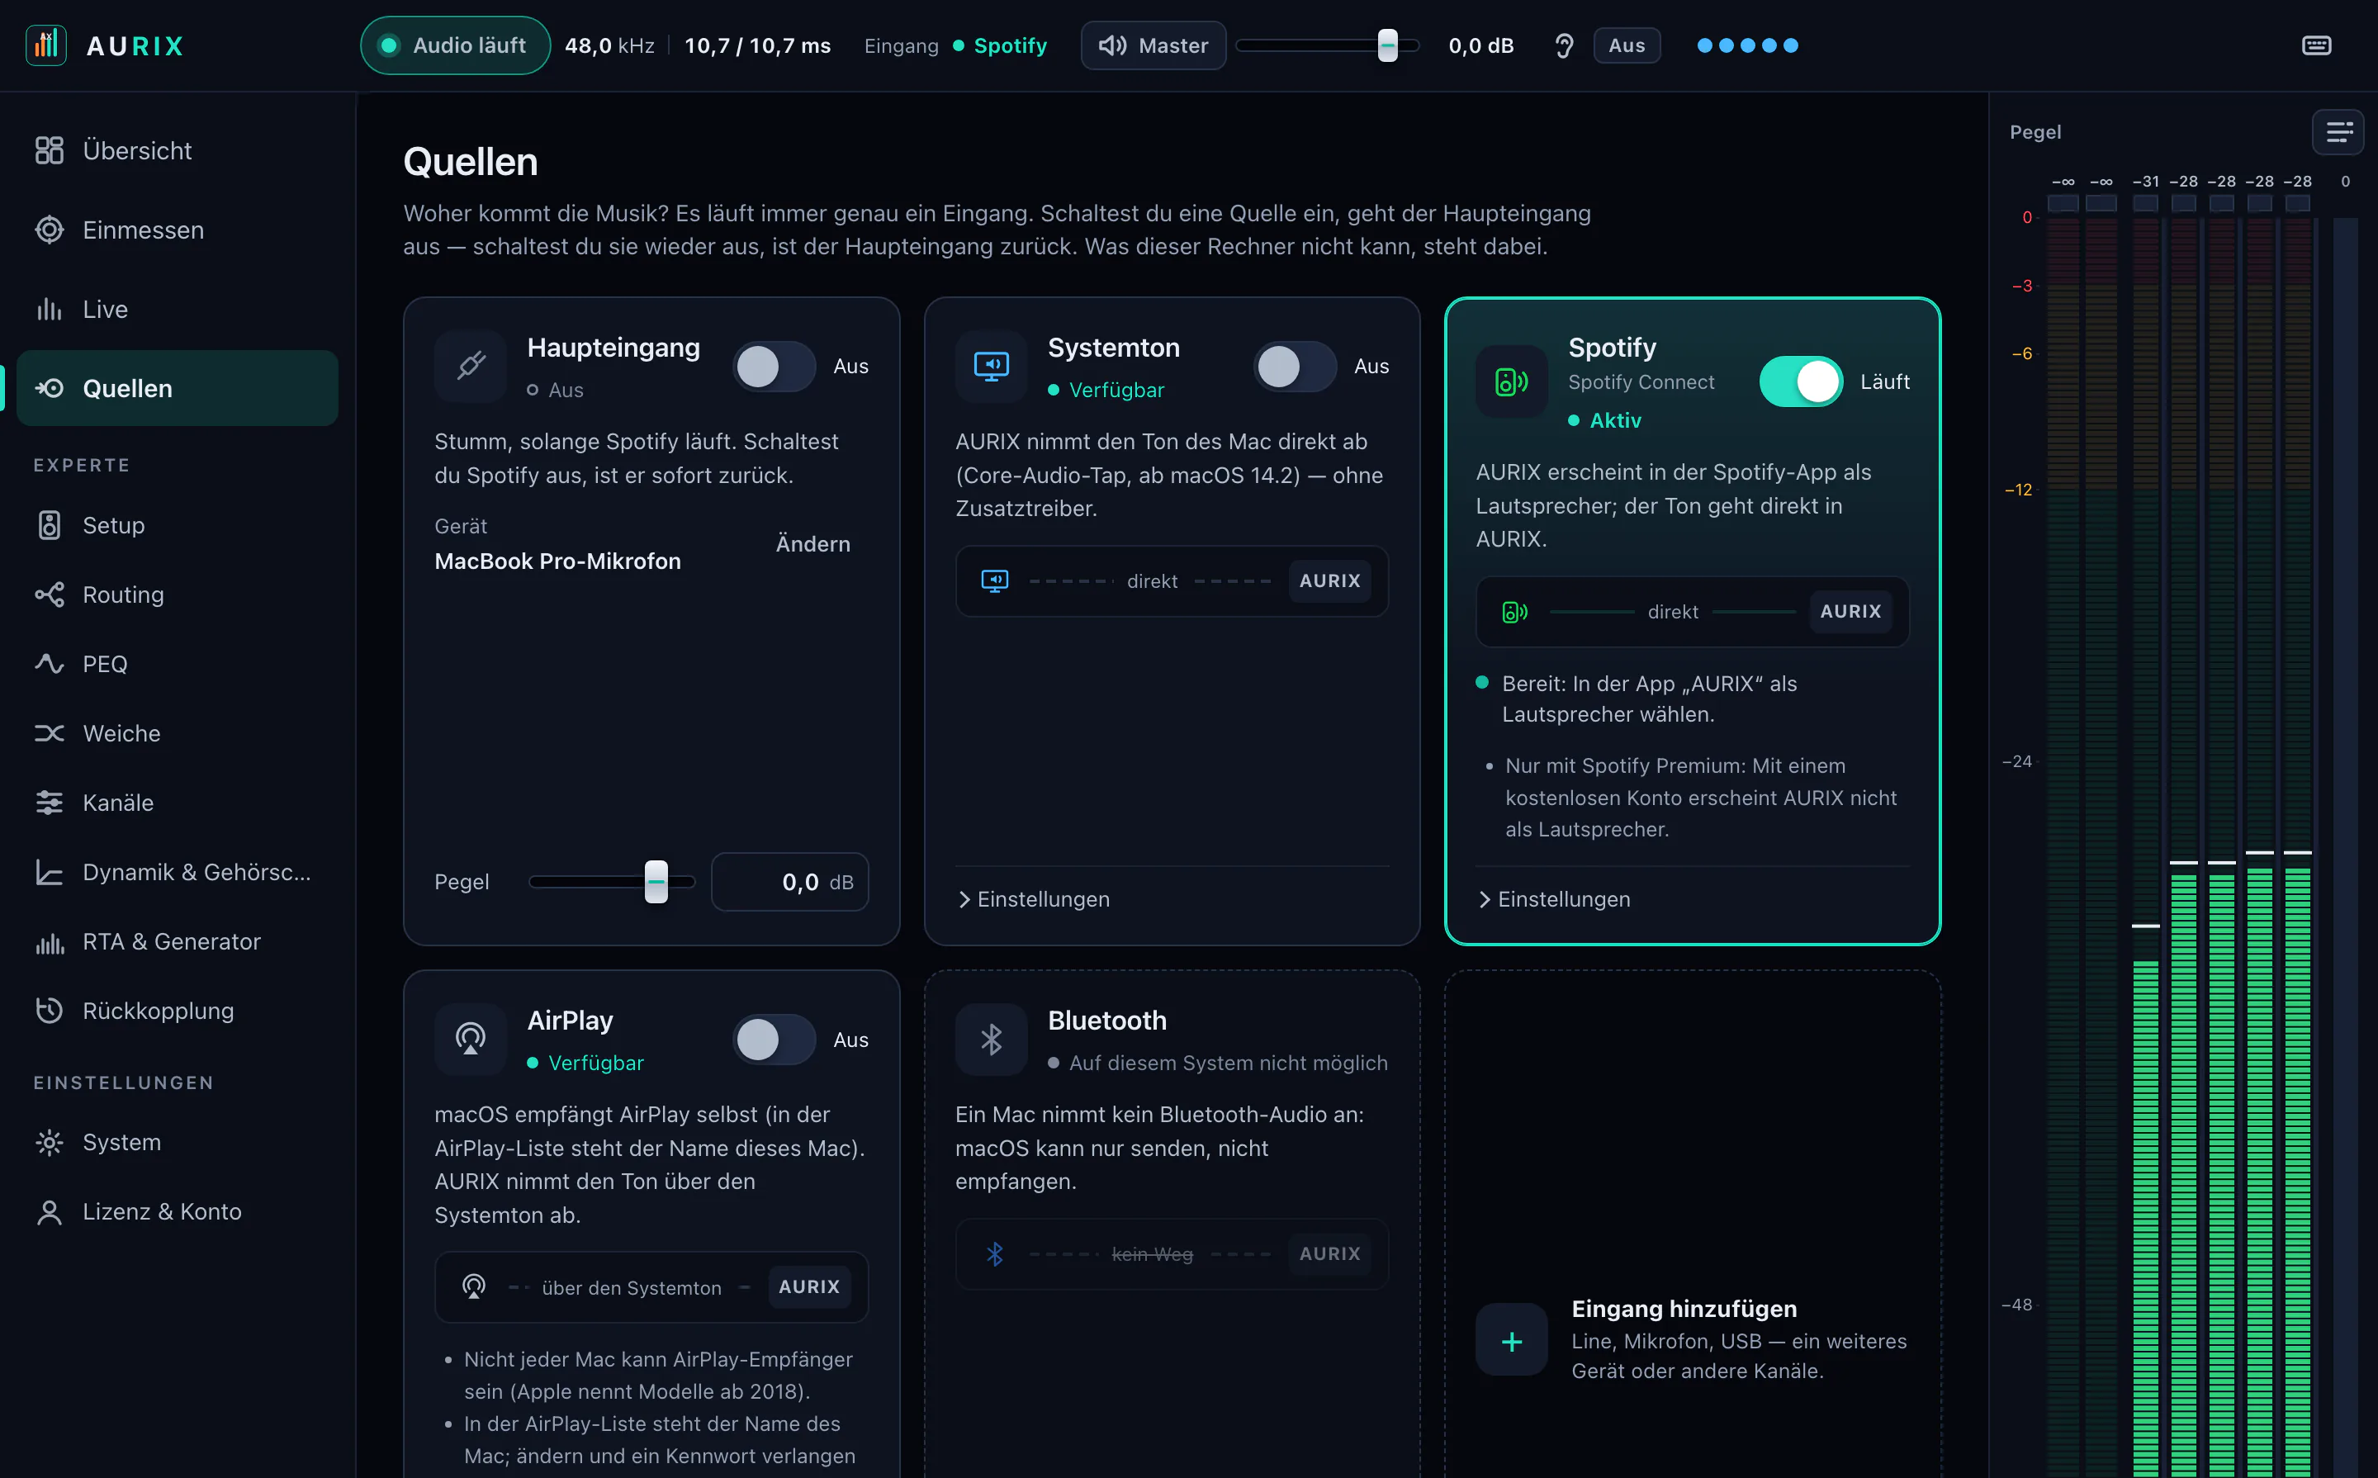The image size is (2378, 1478).
Task: Open Dynamik & Gehörschutz page
Action: [x=178, y=872]
